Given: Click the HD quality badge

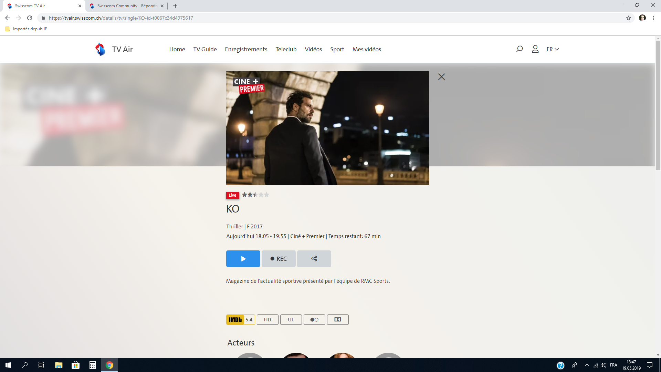Looking at the screenshot, I should (267, 320).
